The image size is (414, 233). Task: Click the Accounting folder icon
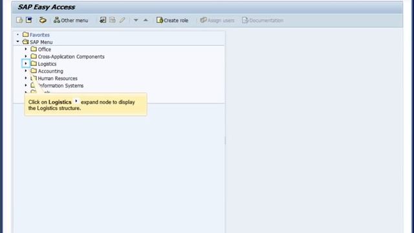pos(34,71)
